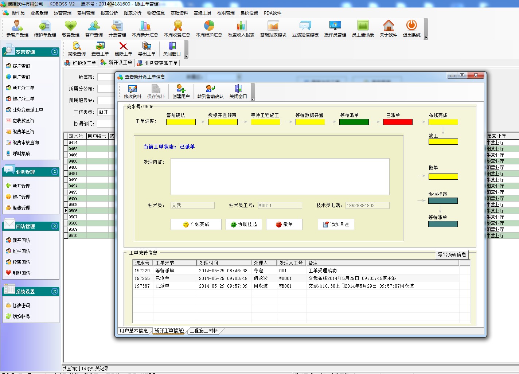Image resolution: width=519 pixels, height=374 pixels.
Task: Open 到期回访 in the sidebar
Action: click(21, 273)
